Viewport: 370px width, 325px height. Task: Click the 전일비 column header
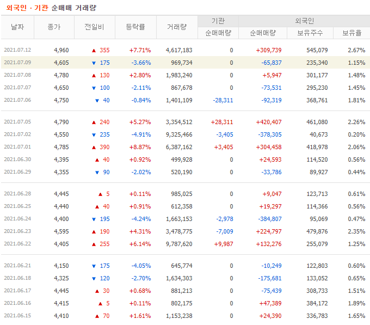tap(94, 27)
